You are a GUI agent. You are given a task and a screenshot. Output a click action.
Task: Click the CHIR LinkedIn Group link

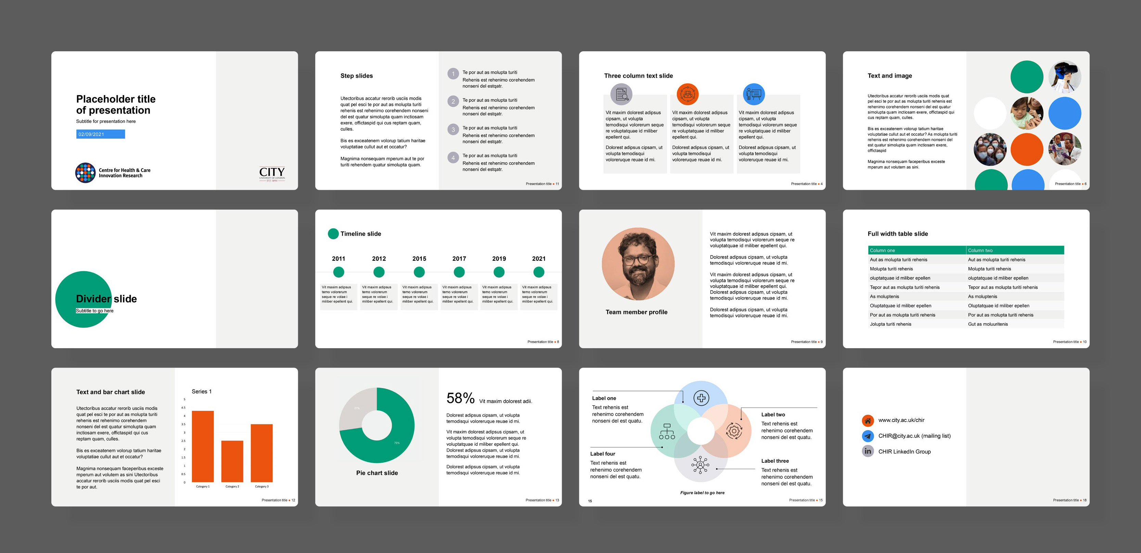click(x=904, y=452)
